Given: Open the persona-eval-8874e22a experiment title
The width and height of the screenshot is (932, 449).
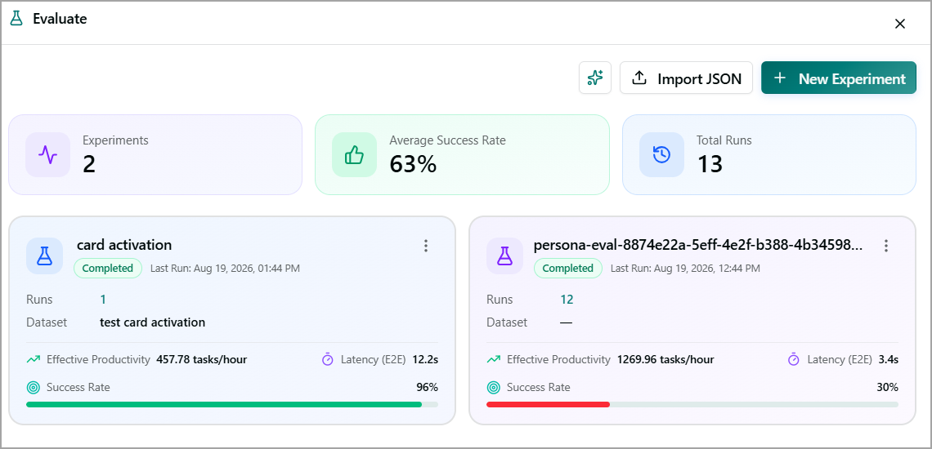Looking at the screenshot, I should tap(699, 245).
